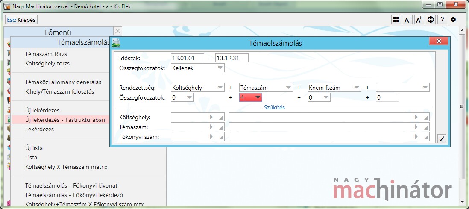Open Lekérdezés menu item
Viewport: 469px width, 209px height.
pos(39,130)
